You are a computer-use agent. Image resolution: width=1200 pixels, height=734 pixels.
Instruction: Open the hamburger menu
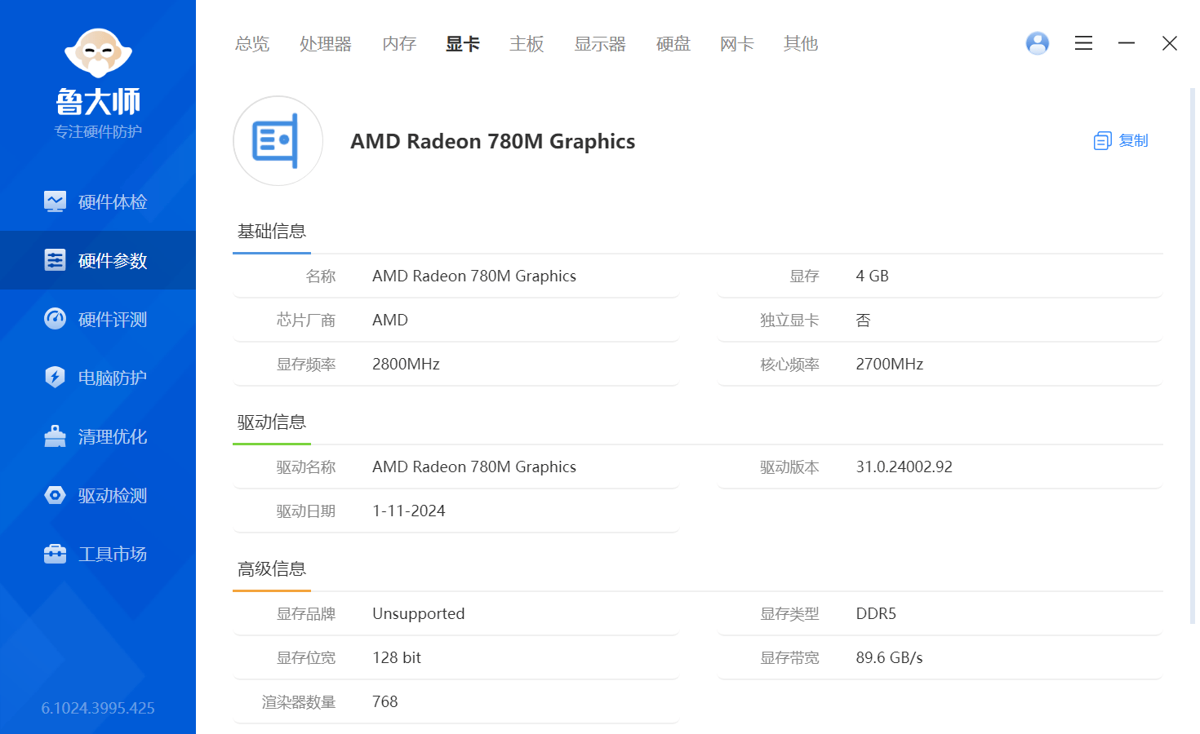[x=1083, y=43]
